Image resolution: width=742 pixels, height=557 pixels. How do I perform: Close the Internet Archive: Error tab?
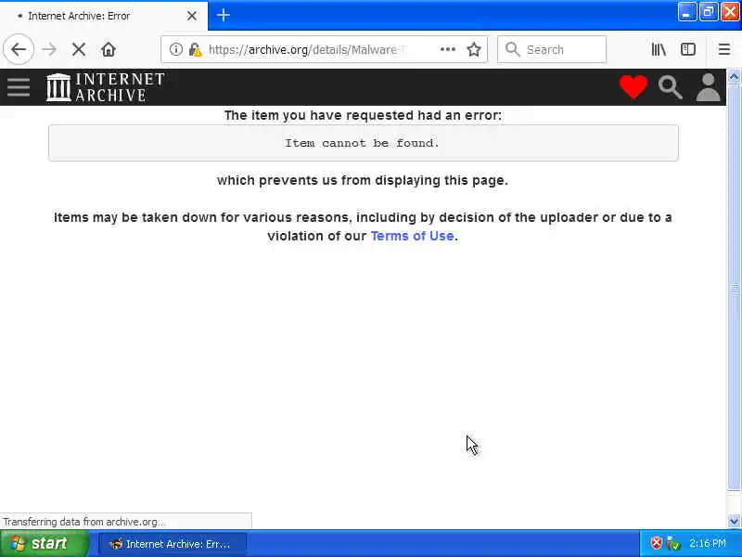(x=192, y=16)
